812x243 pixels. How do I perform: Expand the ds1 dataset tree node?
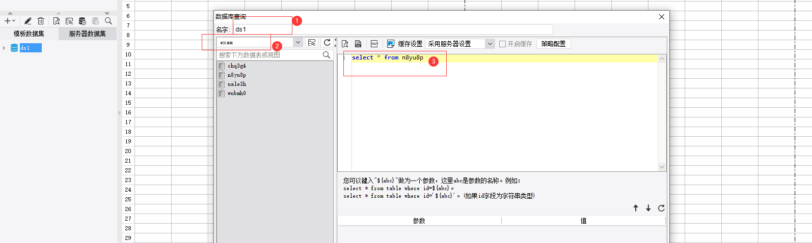pos(4,48)
